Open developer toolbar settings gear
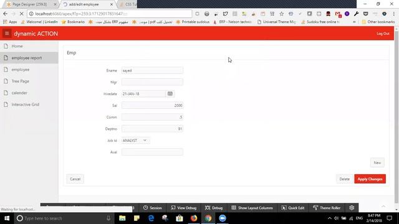This screenshot has width=399, height=224. click(x=352, y=208)
